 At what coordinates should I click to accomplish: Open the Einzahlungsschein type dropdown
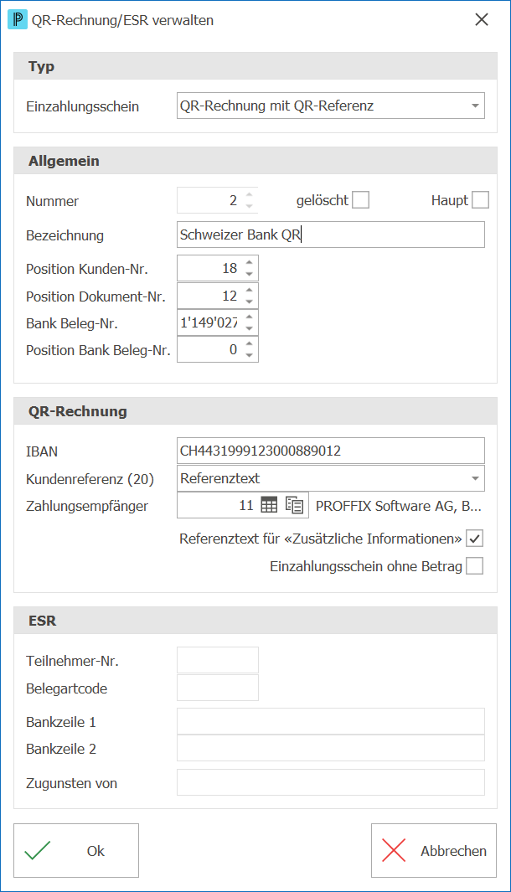pos(475,106)
